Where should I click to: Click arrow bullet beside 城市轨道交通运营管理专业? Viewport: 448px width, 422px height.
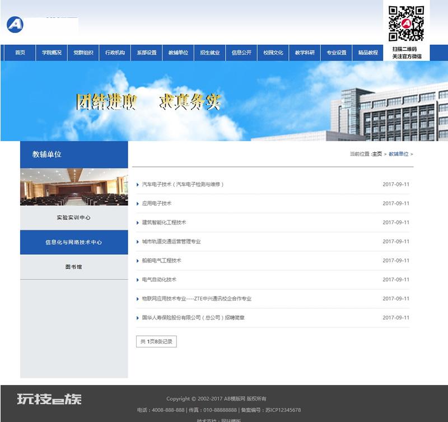(x=138, y=242)
